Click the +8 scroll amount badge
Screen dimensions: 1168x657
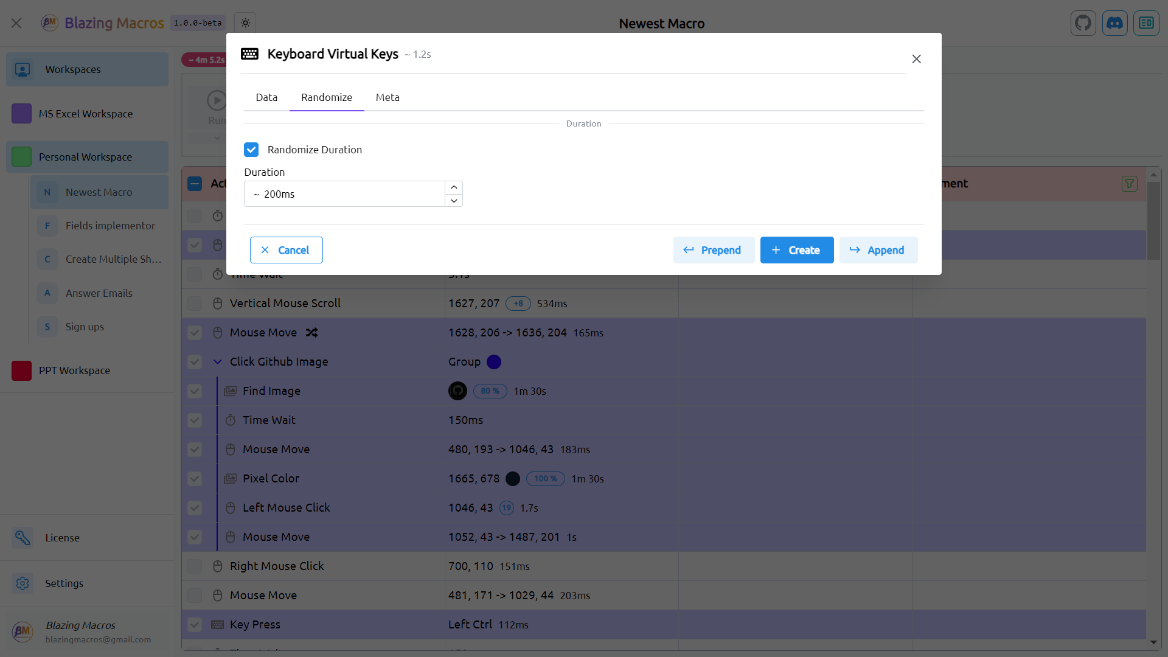pyautogui.click(x=518, y=304)
